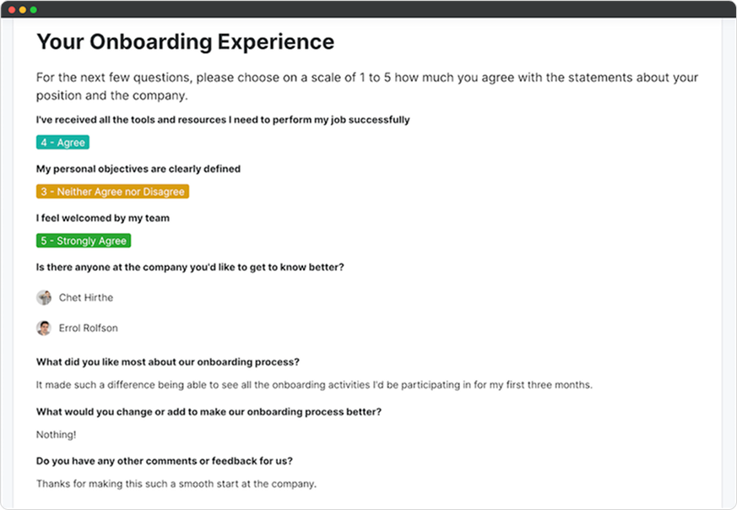The width and height of the screenshot is (737, 510).
Task: Click the "Nothing!" answer text
Action: tap(56, 434)
